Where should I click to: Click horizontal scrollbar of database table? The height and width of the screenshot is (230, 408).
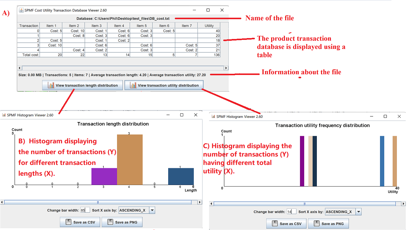coord(123,68)
